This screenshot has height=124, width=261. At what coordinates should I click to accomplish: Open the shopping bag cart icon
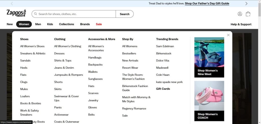tap(248, 14)
